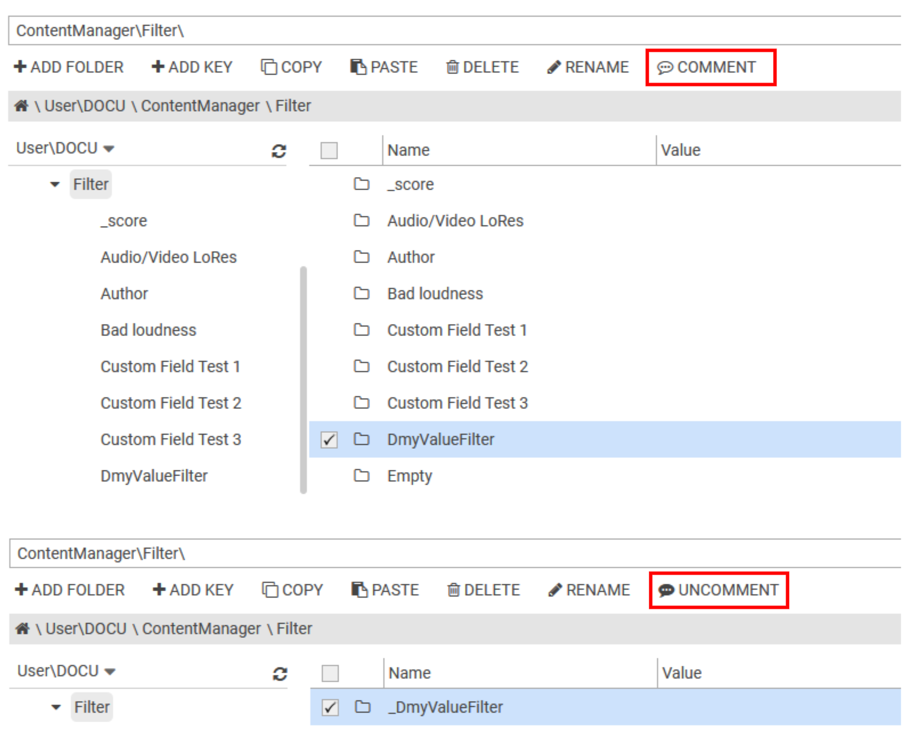Screen dimensions: 902x737
Task: Click the COMMENT button in the toolbar
Action: (707, 67)
